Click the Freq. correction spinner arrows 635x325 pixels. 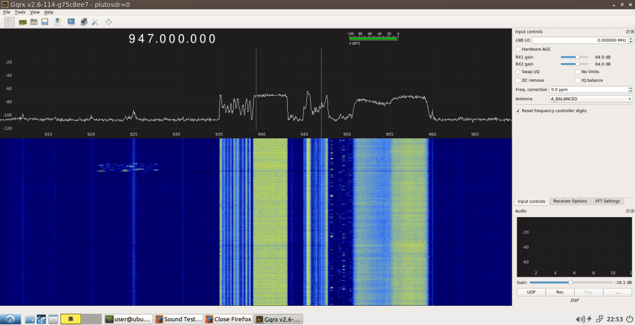pyautogui.click(x=630, y=89)
